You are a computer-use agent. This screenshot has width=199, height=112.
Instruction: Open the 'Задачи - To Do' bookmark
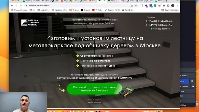[x=112, y=10]
